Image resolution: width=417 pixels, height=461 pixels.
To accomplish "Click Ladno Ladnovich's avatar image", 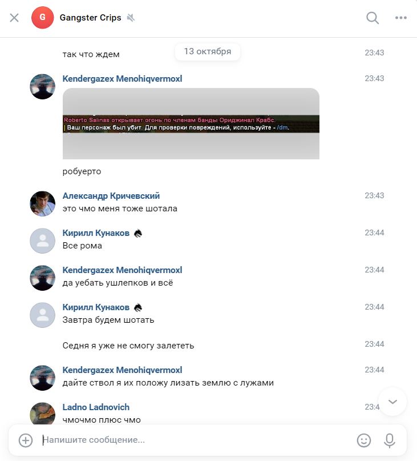I will (x=43, y=414).
